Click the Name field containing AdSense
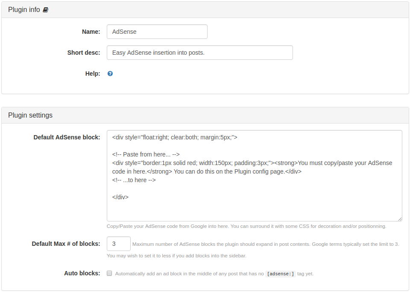 [157, 32]
